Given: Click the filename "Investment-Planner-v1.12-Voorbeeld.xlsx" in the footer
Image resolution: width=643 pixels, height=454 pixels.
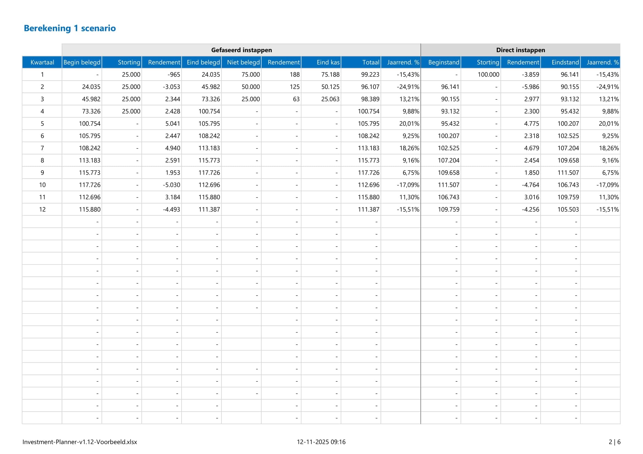Looking at the screenshot, I should 80,442.
